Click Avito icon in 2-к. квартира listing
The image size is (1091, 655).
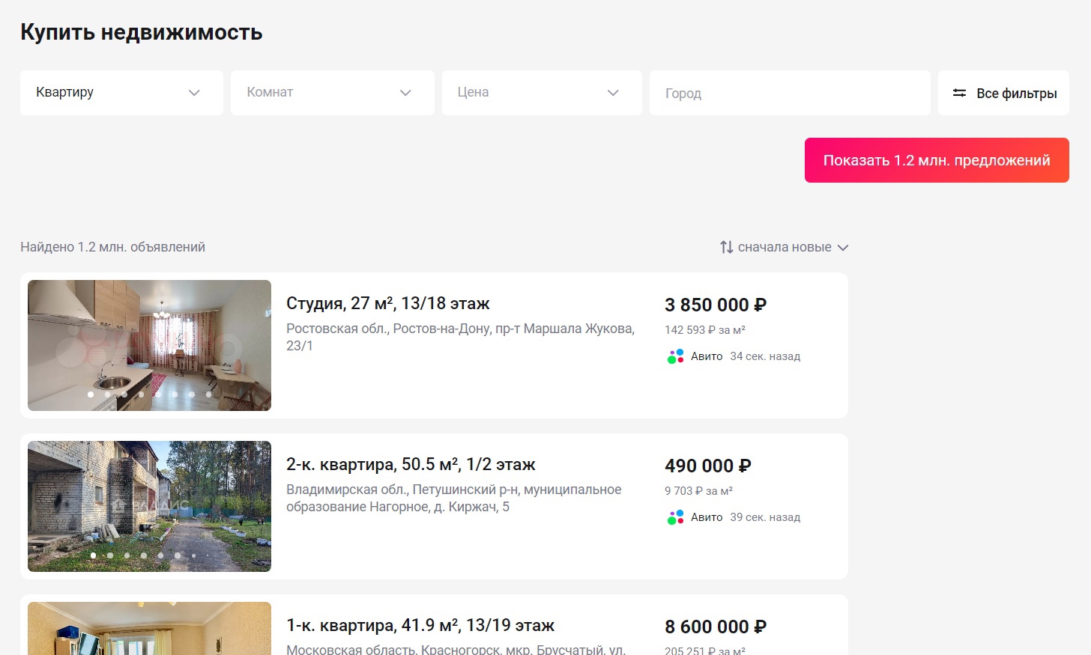pyautogui.click(x=675, y=517)
